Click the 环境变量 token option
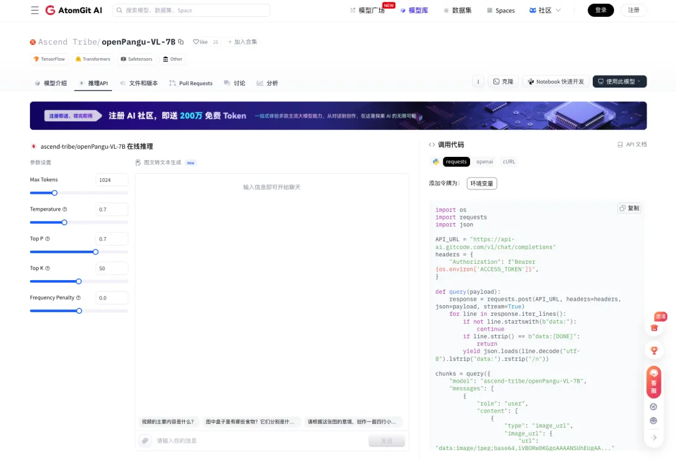Screen dimensions: 676x462 (x=481, y=183)
